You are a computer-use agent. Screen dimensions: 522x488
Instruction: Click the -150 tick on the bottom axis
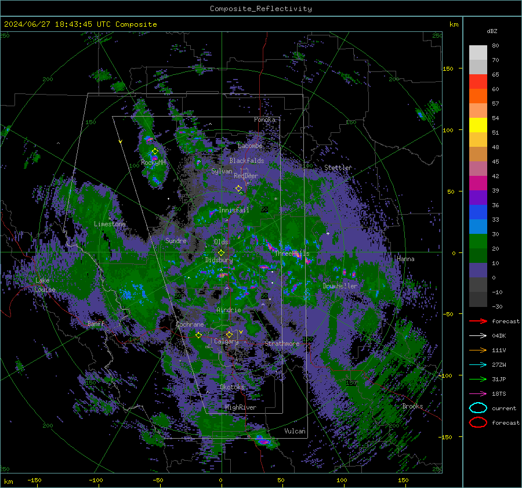(x=34, y=480)
